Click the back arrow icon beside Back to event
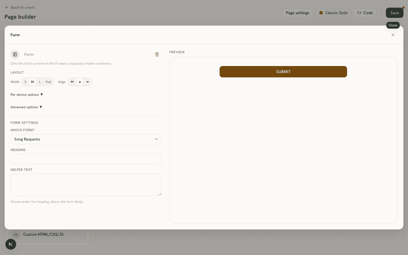 click(x=7, y=7)
